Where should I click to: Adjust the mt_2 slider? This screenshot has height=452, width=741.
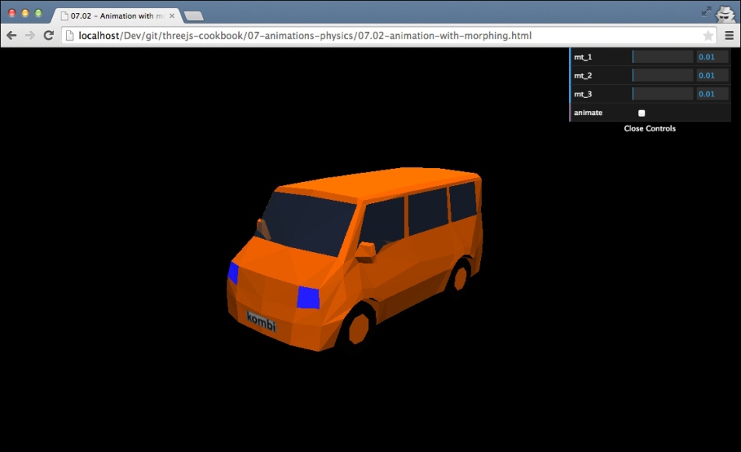click(662, 75)
